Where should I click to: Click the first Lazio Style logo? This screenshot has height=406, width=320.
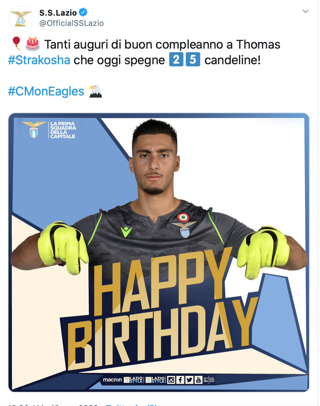(x=133, y=380)
